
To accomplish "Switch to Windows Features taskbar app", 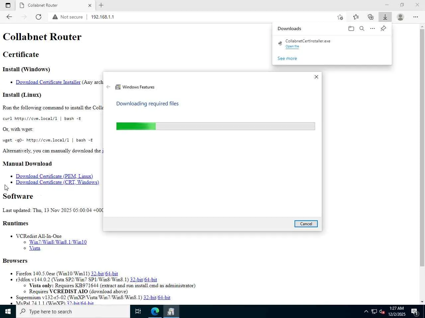I will pos(171,311).
